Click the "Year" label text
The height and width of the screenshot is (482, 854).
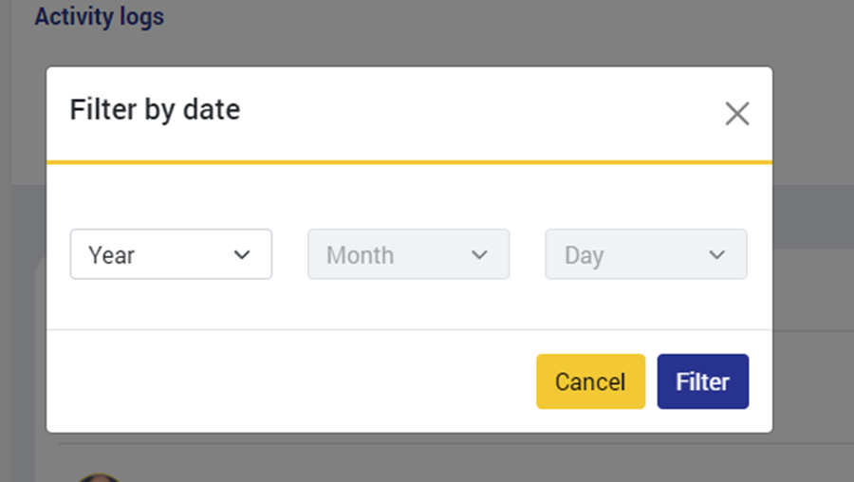[112, 255]
